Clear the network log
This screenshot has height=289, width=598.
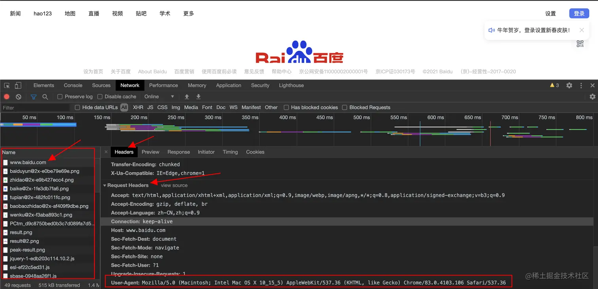18,97
